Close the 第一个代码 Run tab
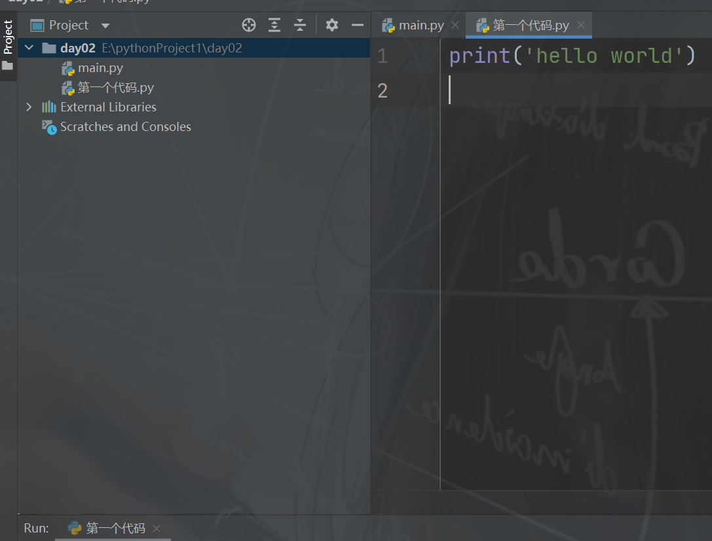This screenshot has height=541, width=712. 157,529
